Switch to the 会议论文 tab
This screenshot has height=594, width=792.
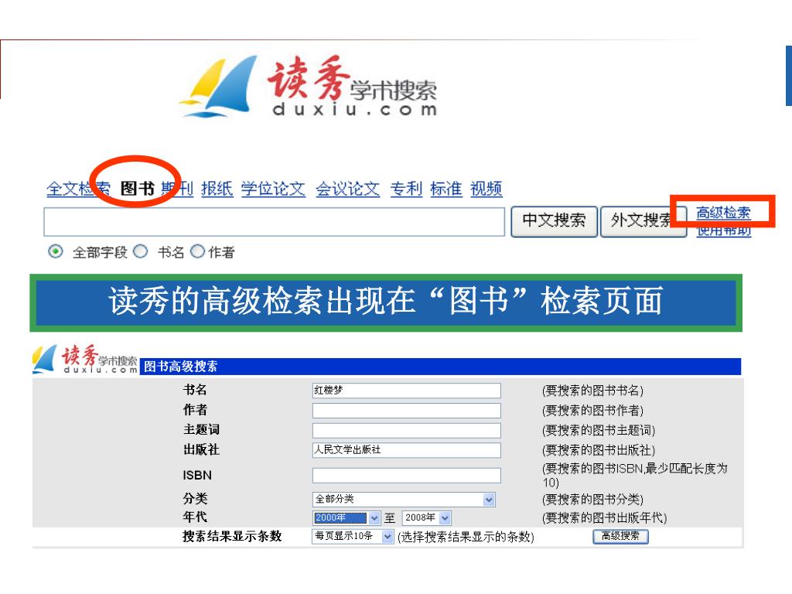[348, 189]
